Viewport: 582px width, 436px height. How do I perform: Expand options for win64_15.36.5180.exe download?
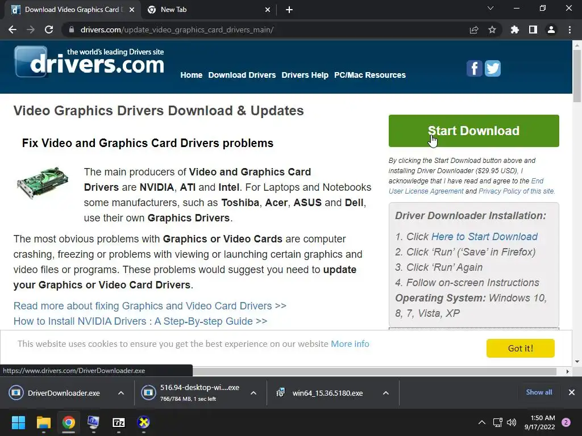point(386,393)
